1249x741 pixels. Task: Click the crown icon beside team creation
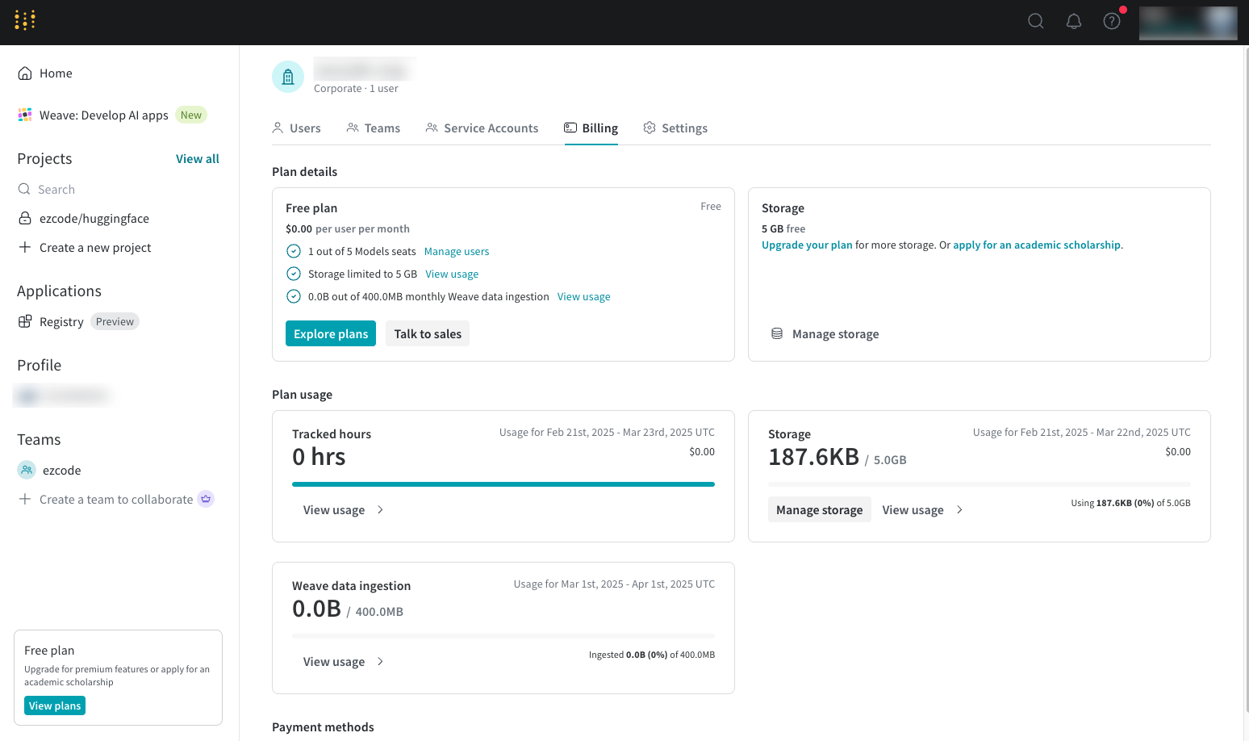point(206,499)
